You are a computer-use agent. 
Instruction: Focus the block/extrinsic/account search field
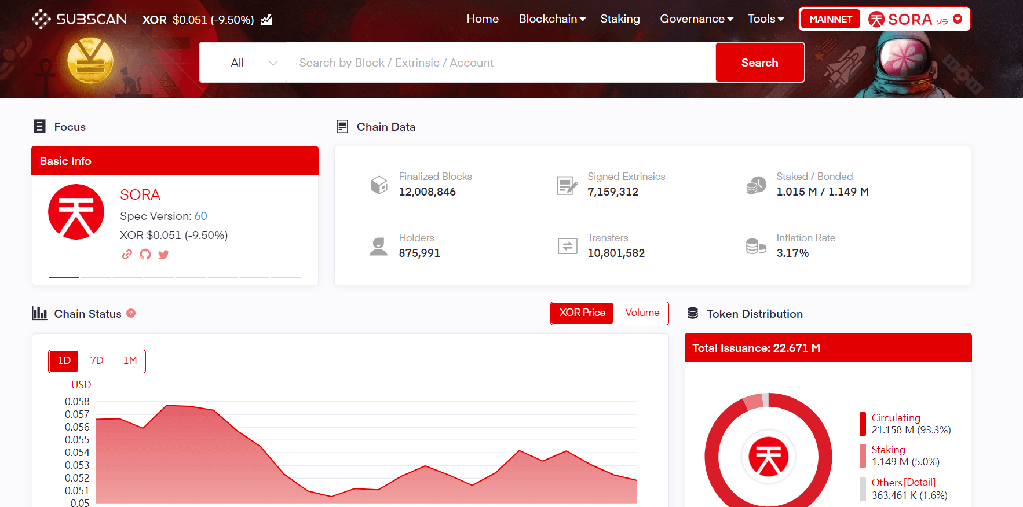coord(501,63)
